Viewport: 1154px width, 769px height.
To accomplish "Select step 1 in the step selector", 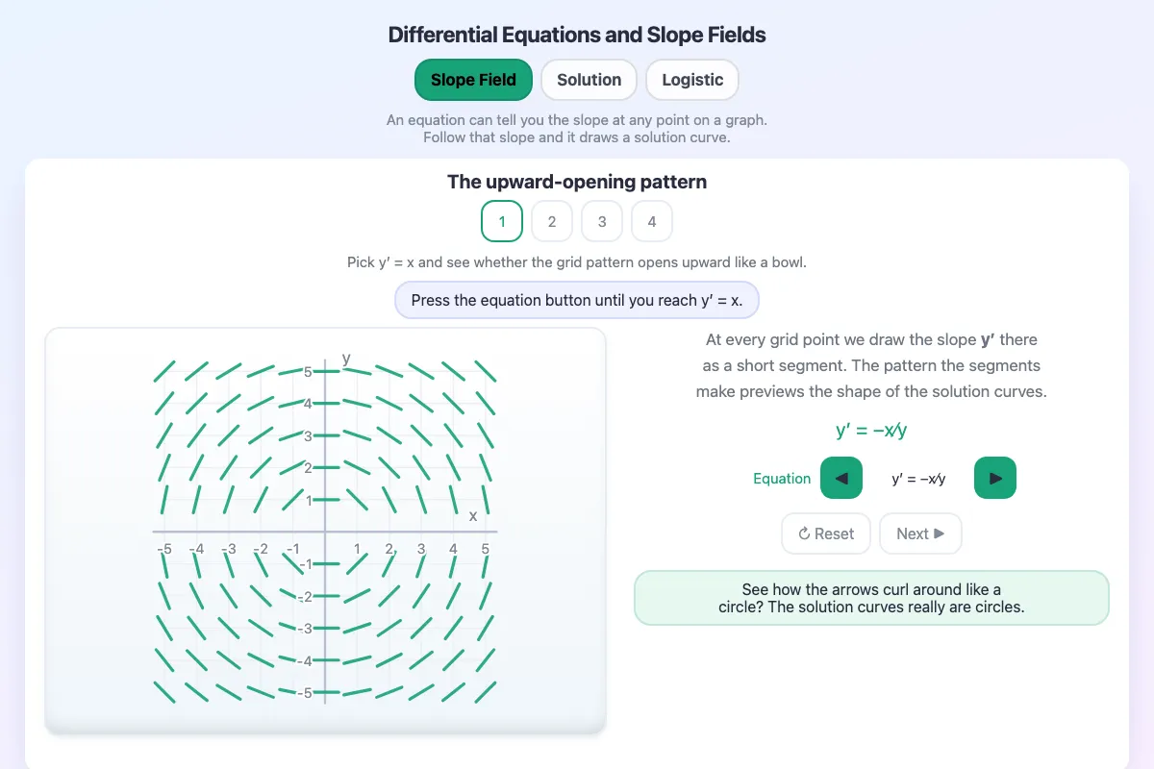I will (x=502, y=221).
